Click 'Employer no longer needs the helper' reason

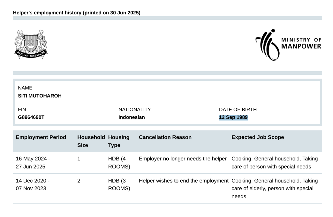pos(183,159)
